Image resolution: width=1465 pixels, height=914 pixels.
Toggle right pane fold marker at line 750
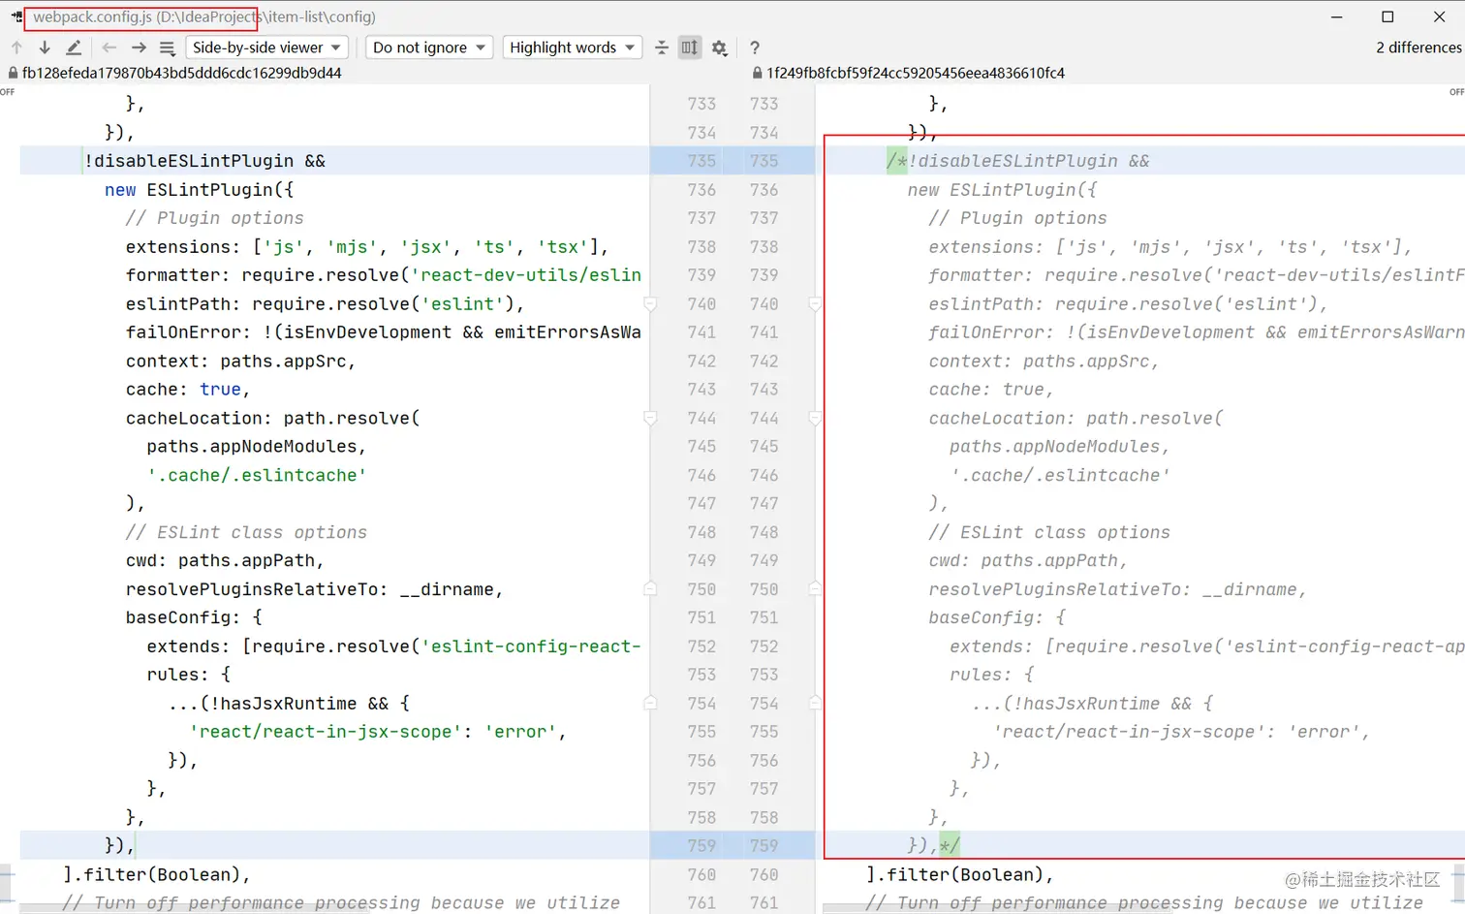(815, 588)
